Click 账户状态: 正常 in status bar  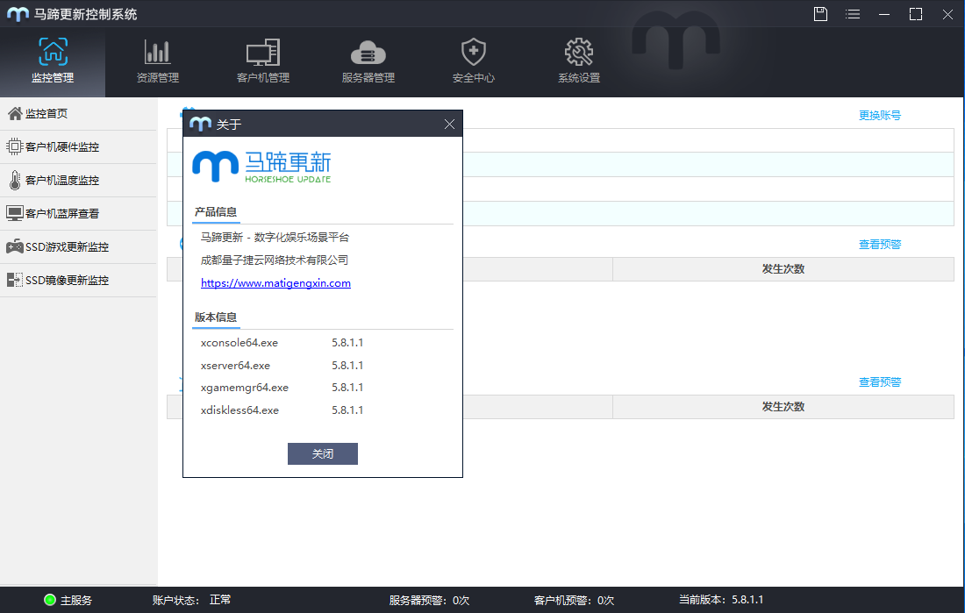point(191,600)
